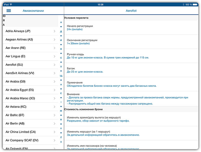Open Air Astana (KC) chevron
The width and height of the screenshot is (201, 152).
click(54, 107)
